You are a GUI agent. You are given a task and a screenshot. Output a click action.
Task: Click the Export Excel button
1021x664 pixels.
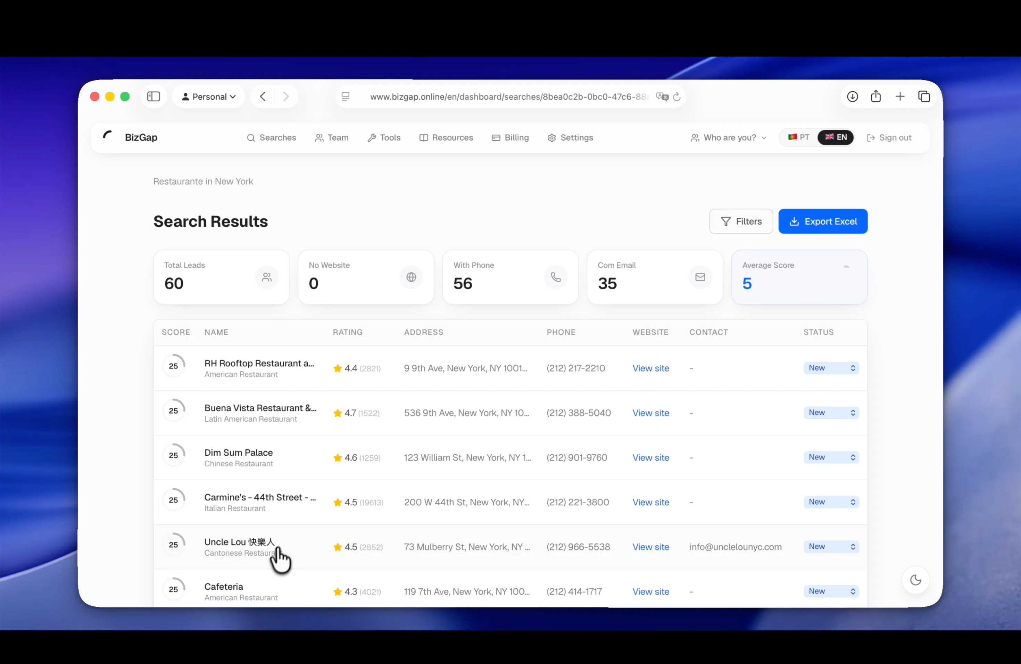tap(823, 221)
